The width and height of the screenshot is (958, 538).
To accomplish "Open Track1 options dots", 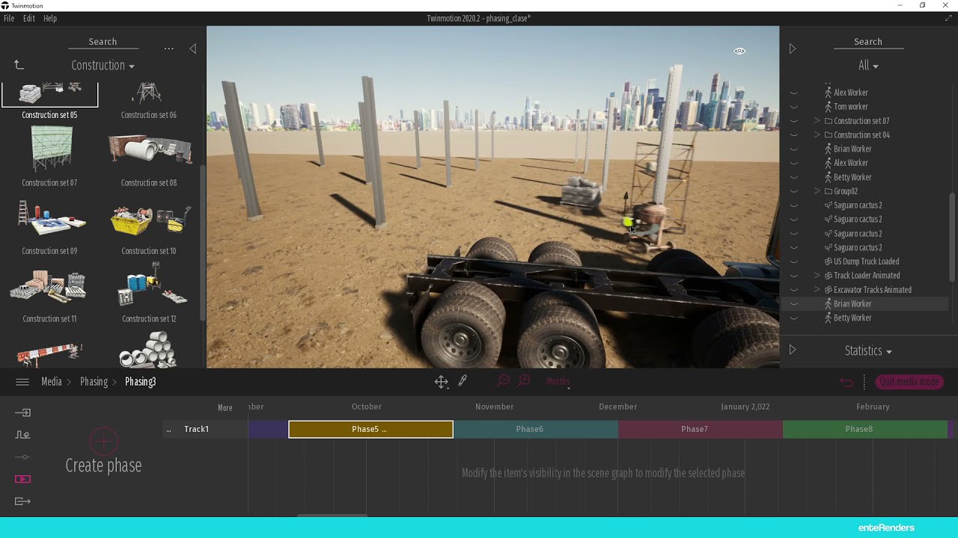I will [x=168, y=430].
